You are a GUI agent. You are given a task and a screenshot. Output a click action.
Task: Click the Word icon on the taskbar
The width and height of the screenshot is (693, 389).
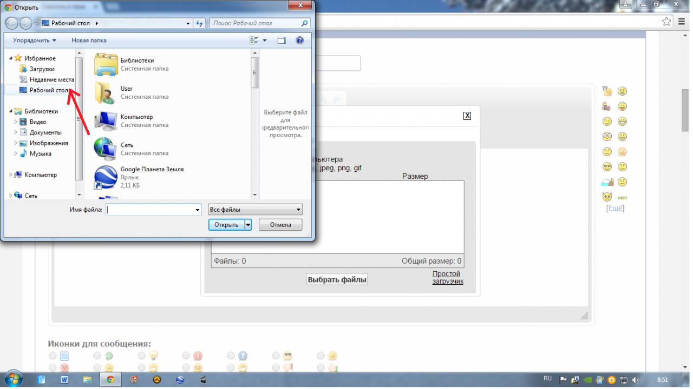[64, 380]
